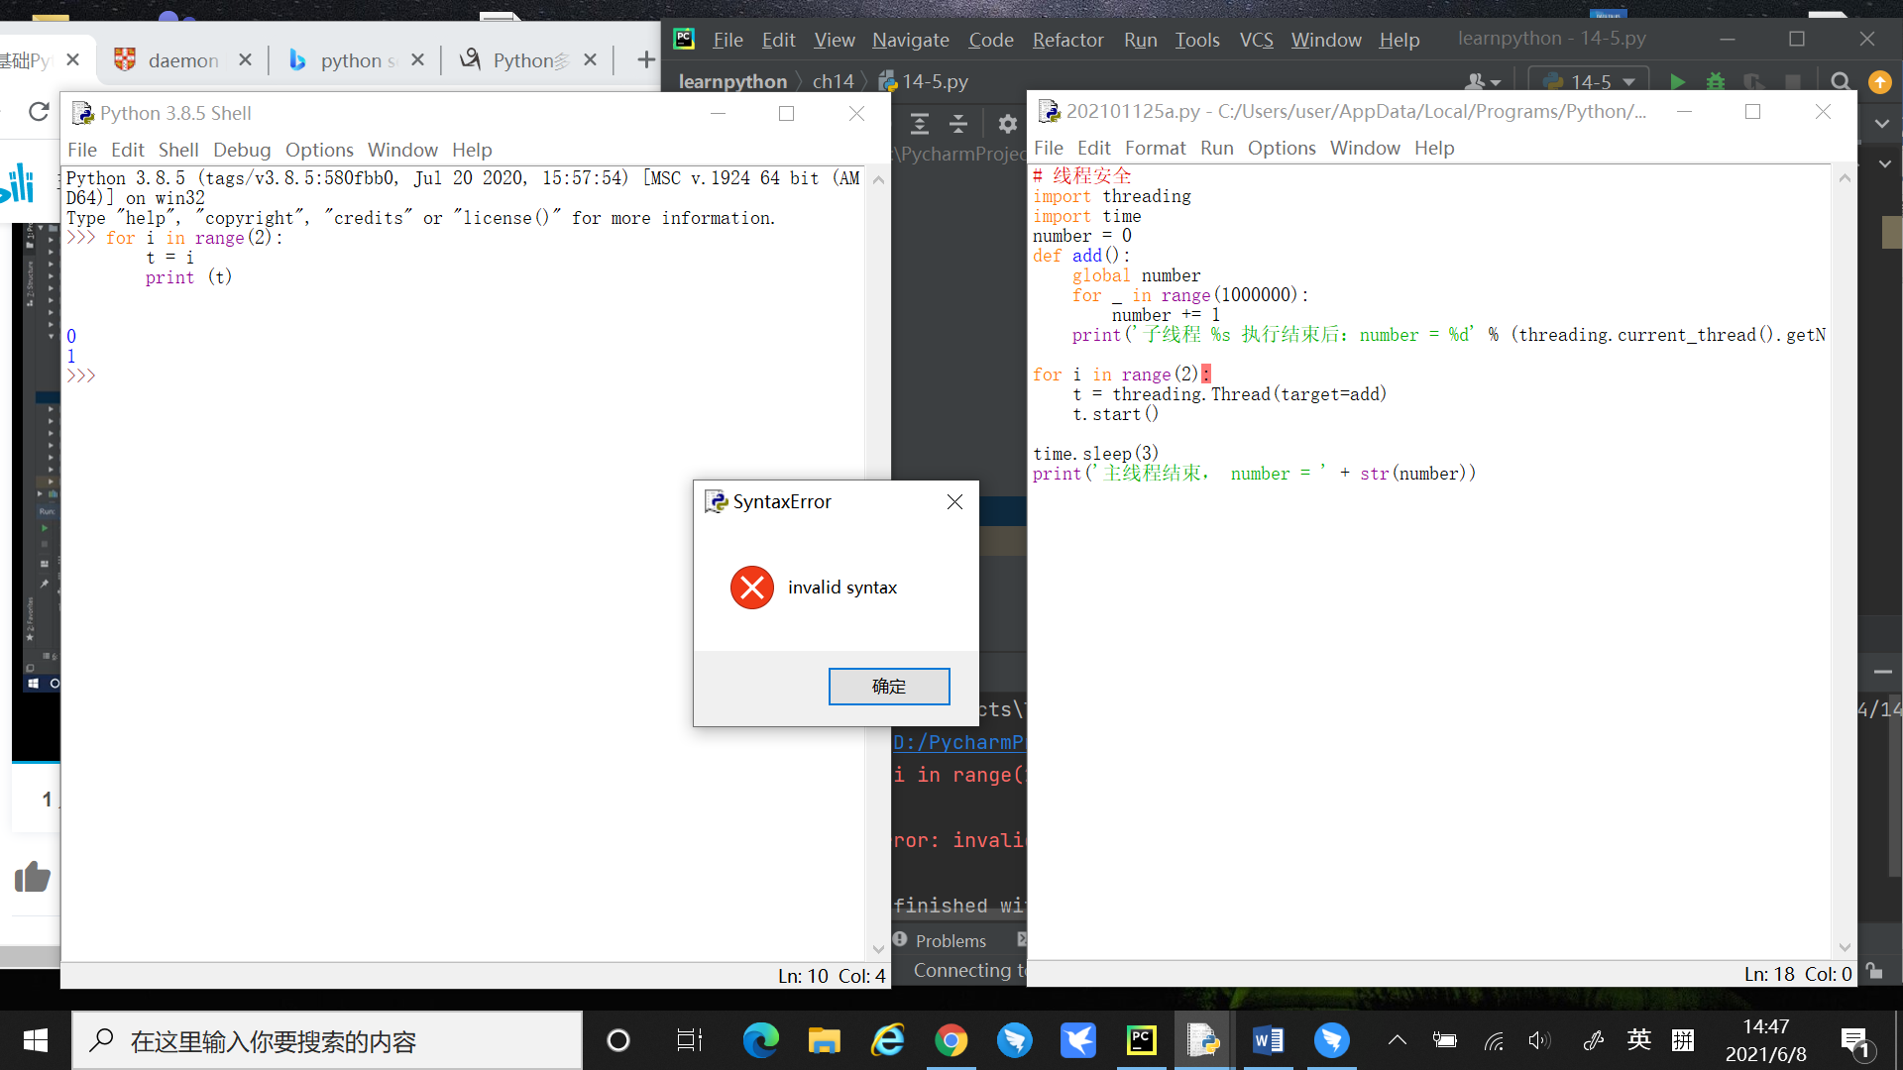
Task: Click scroll-down arrow in IDLE editor scrollbar
Action: point(1845,946)
